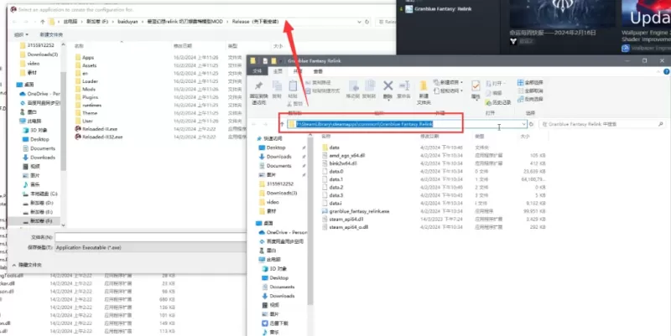The width and height of the screenshot is (671, 336).
Task: Click the refresh icon beside Granblue address bar
Action: tap(531, 124)
